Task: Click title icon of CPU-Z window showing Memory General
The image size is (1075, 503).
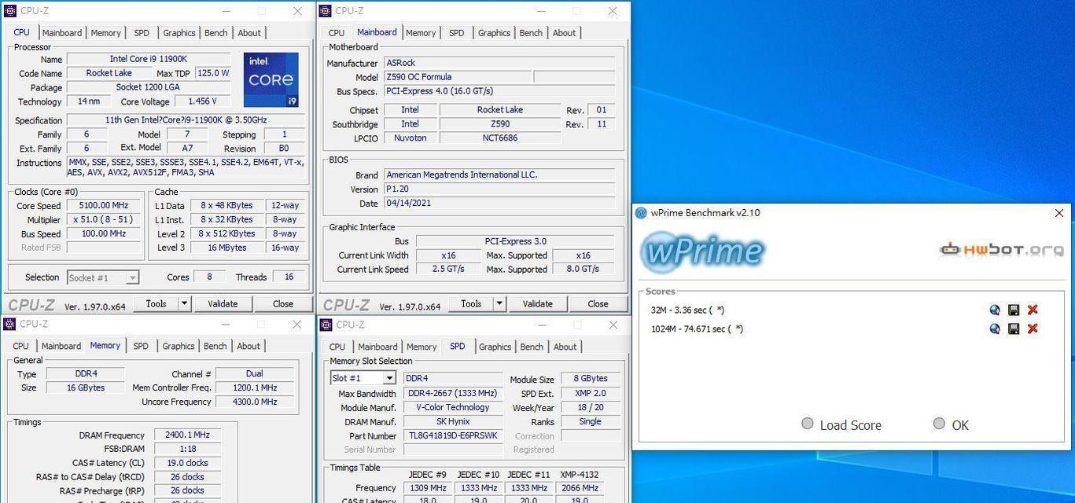Action: [x=10, y=324]
